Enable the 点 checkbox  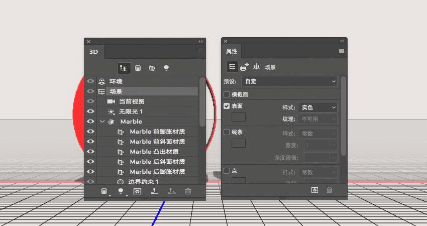pos(226,171)
